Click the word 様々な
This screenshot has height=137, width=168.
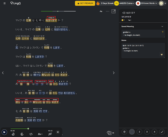pyautogui.click(x=37, y=75)
